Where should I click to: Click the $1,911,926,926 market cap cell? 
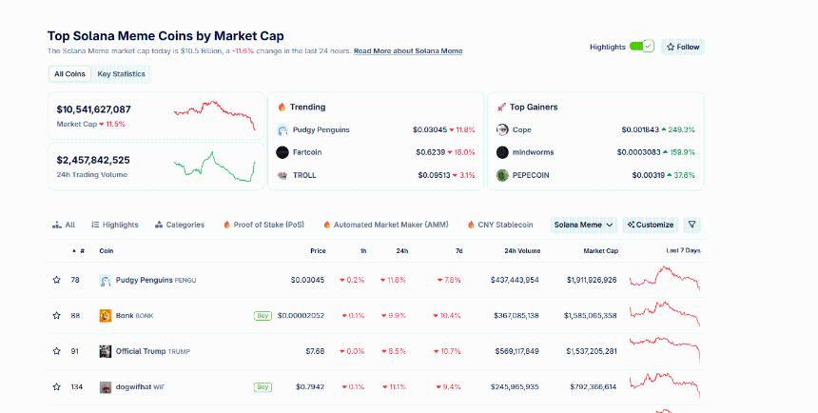[592, 280]
